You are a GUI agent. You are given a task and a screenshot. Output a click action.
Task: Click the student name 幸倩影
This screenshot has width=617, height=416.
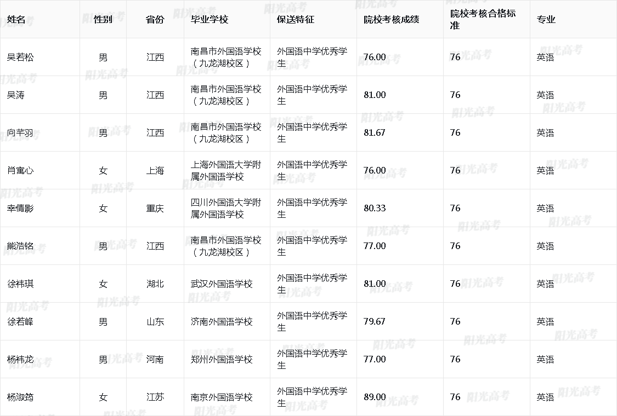(x=20, y=209)
